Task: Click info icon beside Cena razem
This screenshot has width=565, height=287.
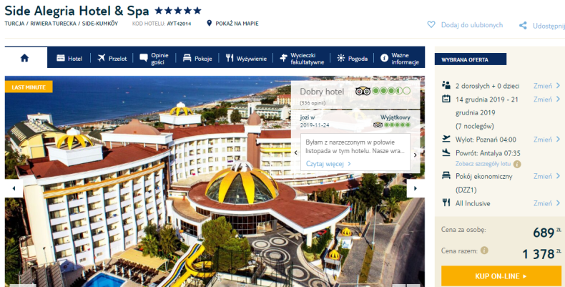Action: point(485,250)
